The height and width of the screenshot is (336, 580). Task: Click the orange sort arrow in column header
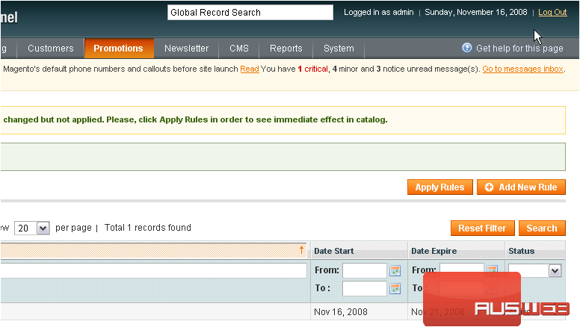302,250
